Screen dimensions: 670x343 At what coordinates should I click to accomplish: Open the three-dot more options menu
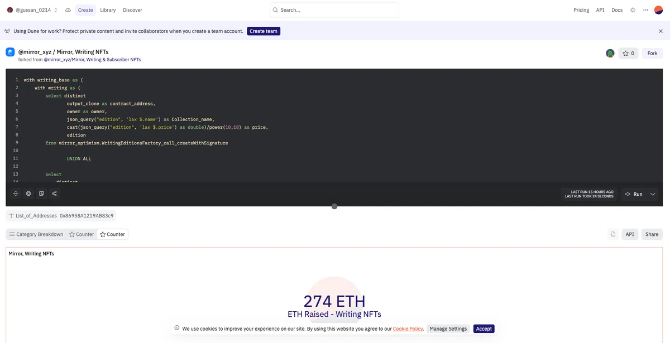tap(645, 10)
